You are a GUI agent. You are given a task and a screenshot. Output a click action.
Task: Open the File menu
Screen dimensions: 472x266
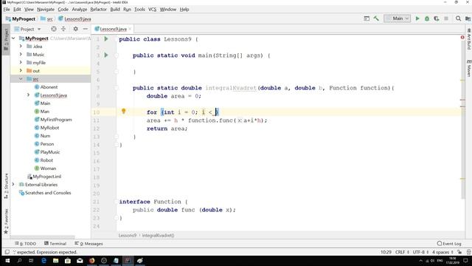click(x=7, y=10)
